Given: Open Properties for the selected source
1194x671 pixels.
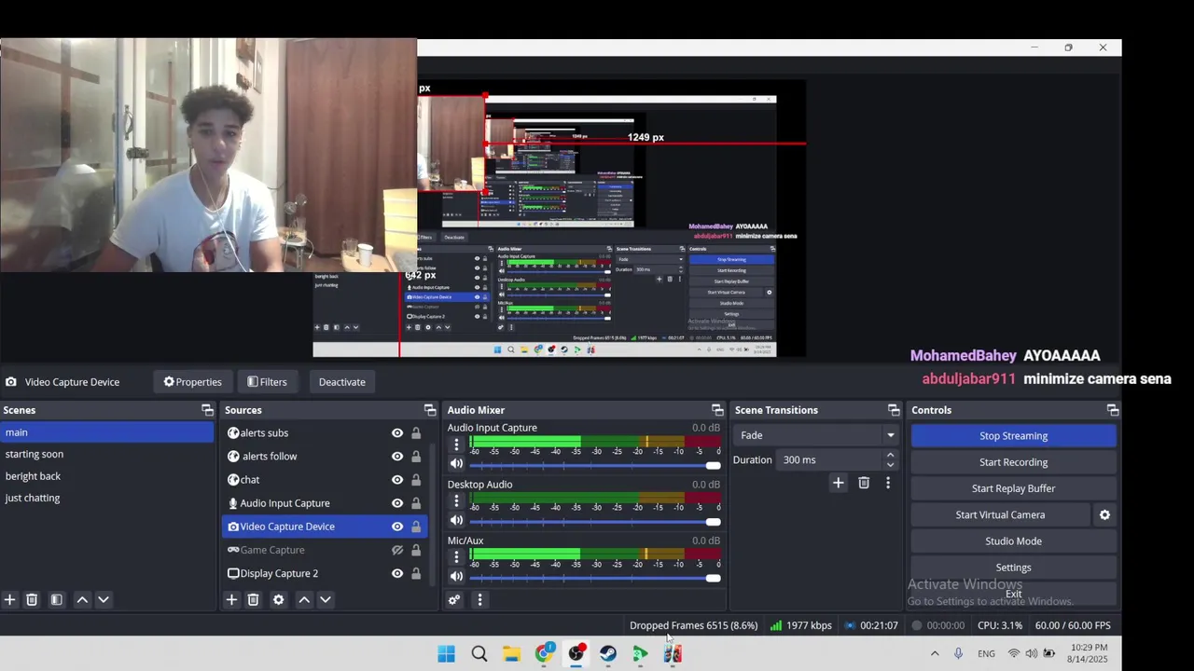Looking at the screenshot, I should (192, 382).
